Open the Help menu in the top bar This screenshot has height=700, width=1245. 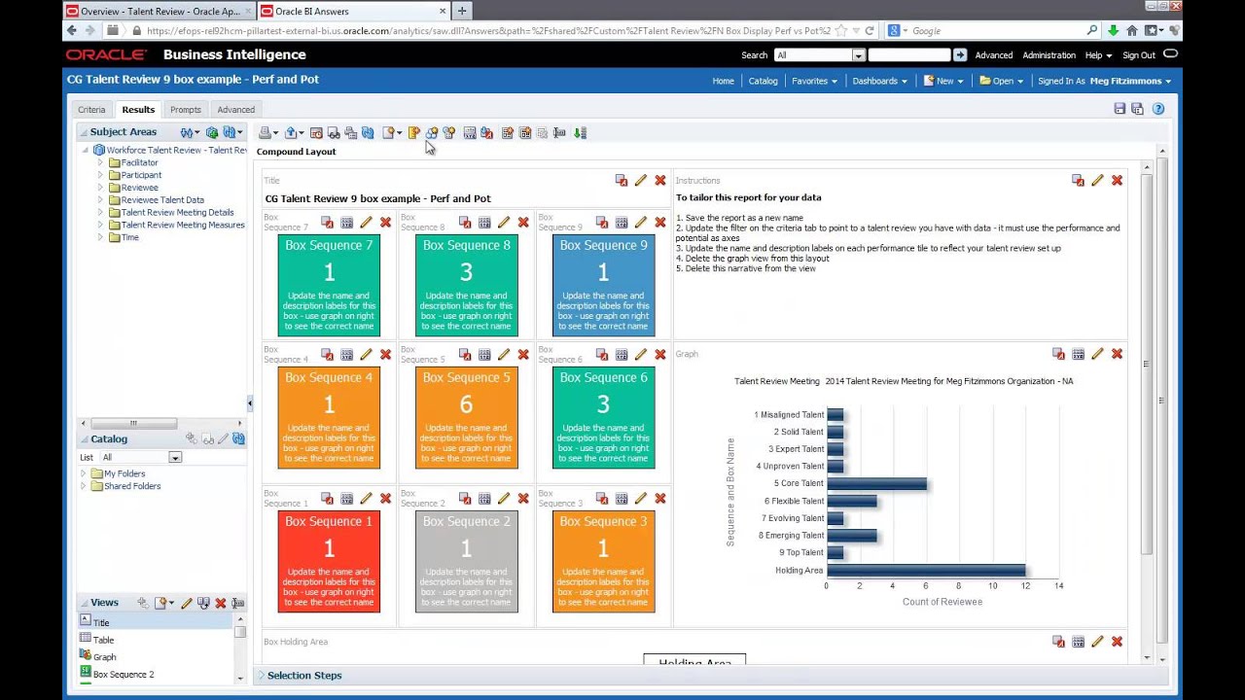[x=1098, y=55]
